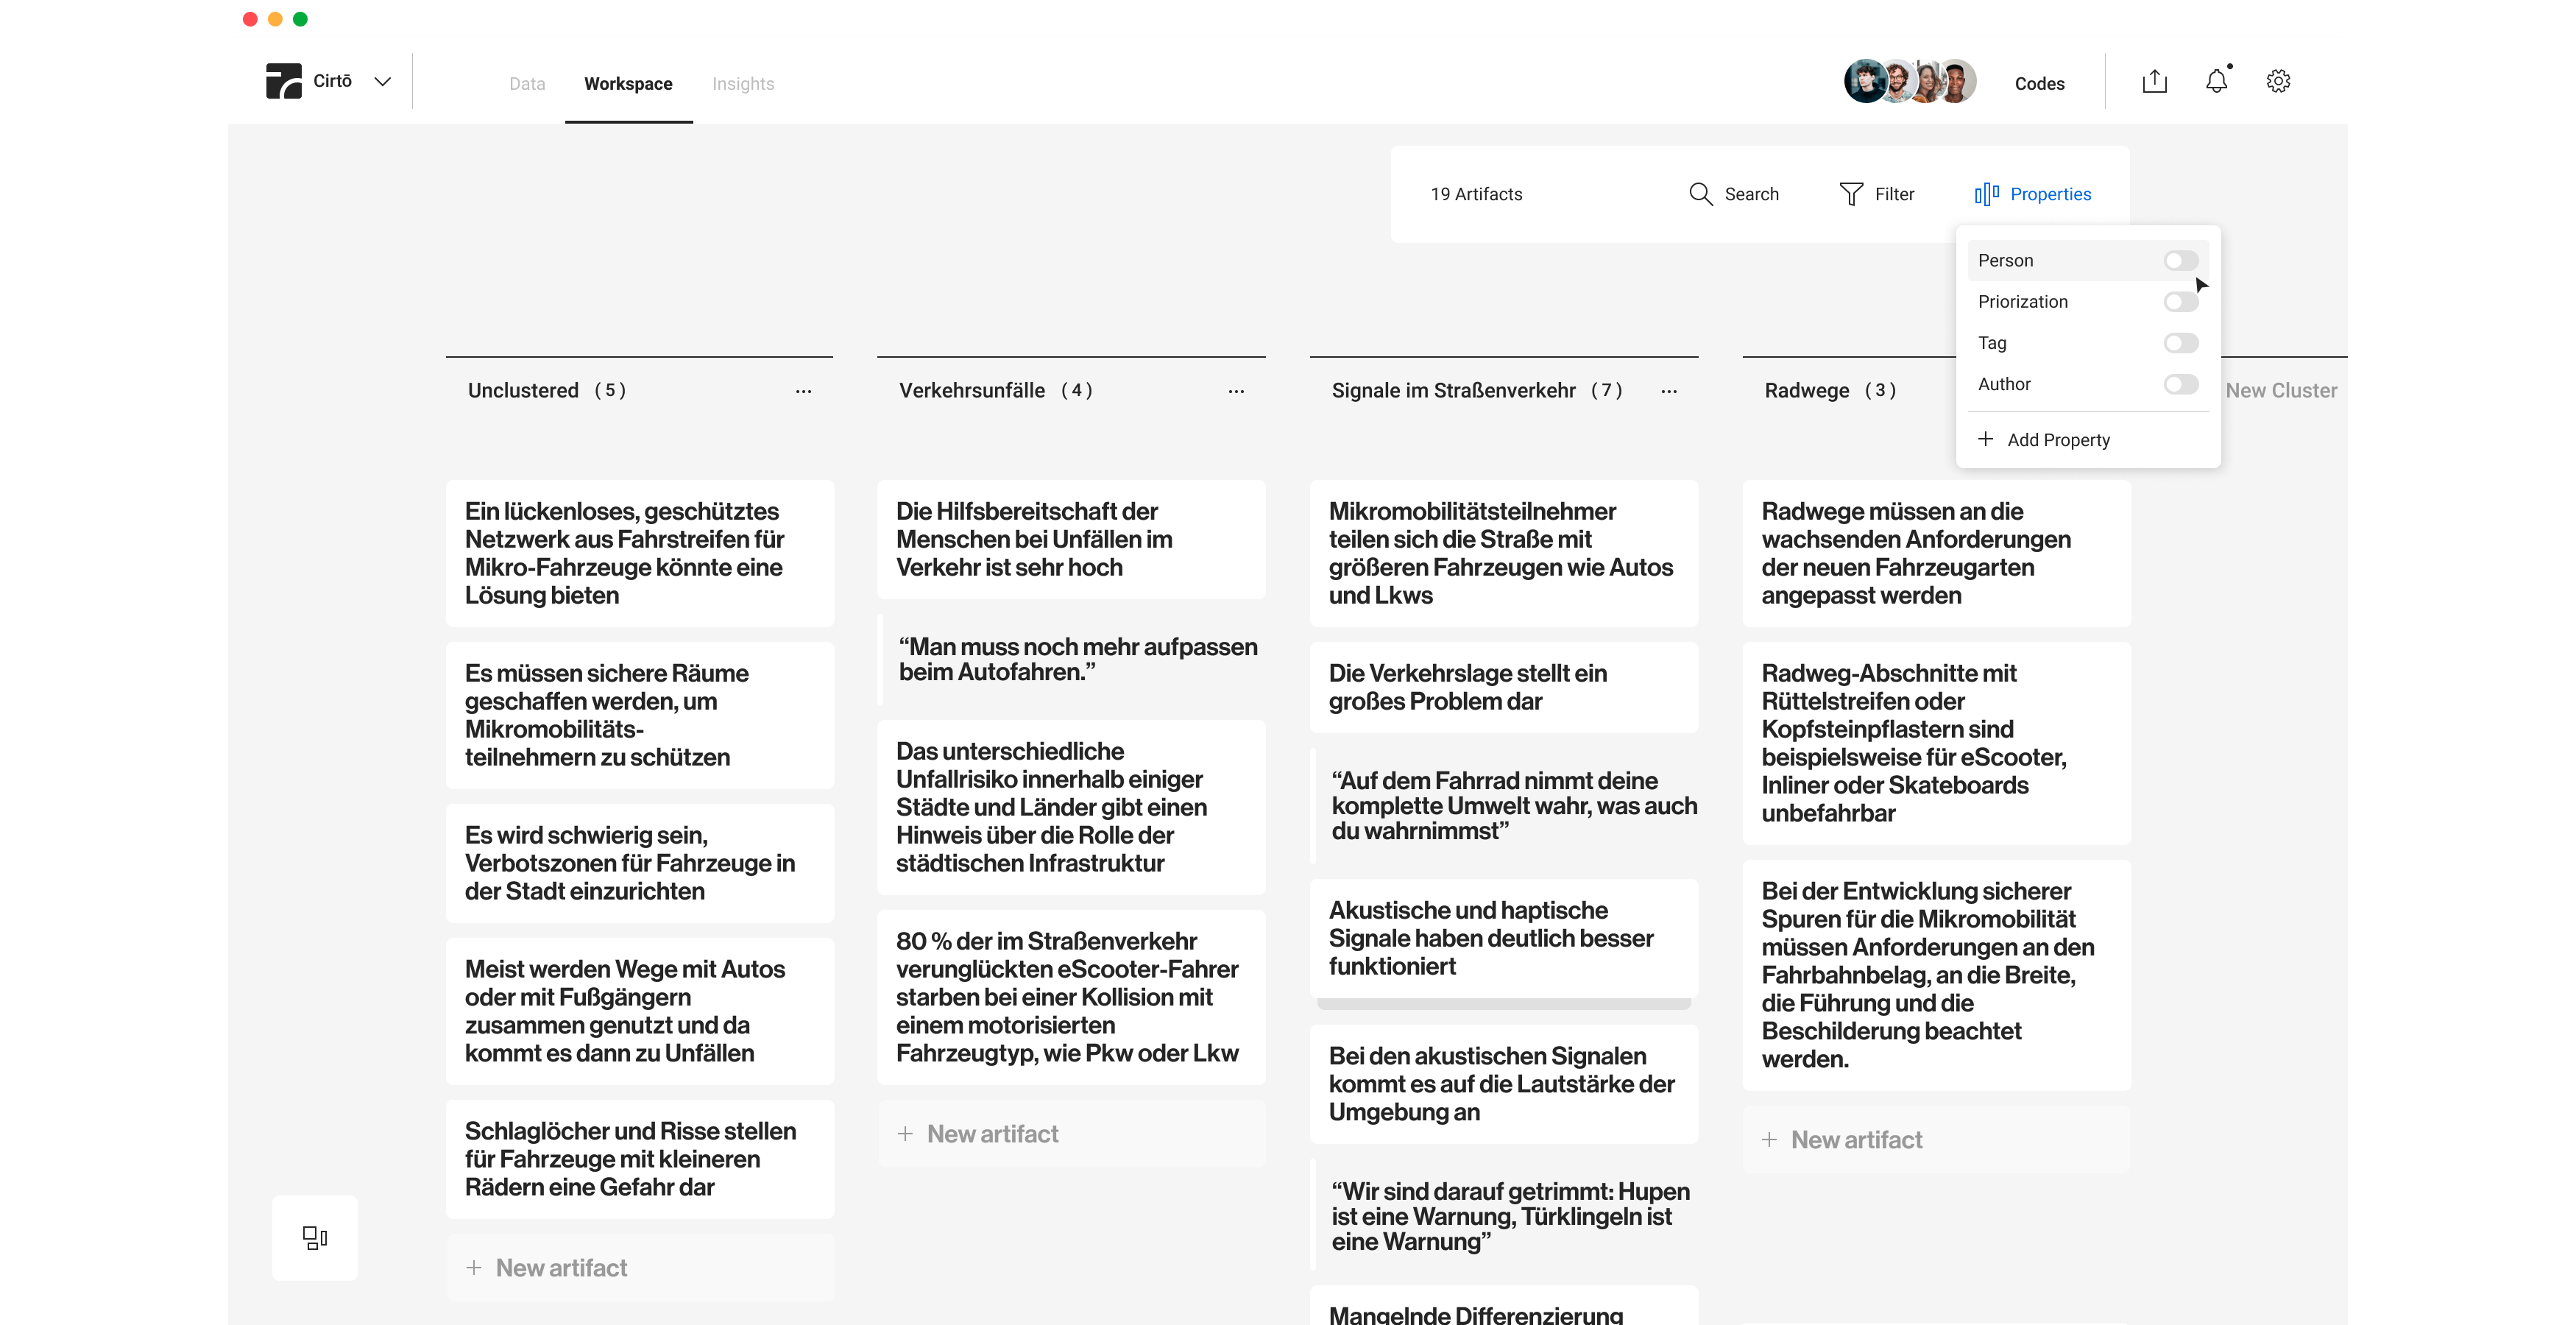Open card '80 % der im Straßenverkehr'

(x=1071, y=997)
